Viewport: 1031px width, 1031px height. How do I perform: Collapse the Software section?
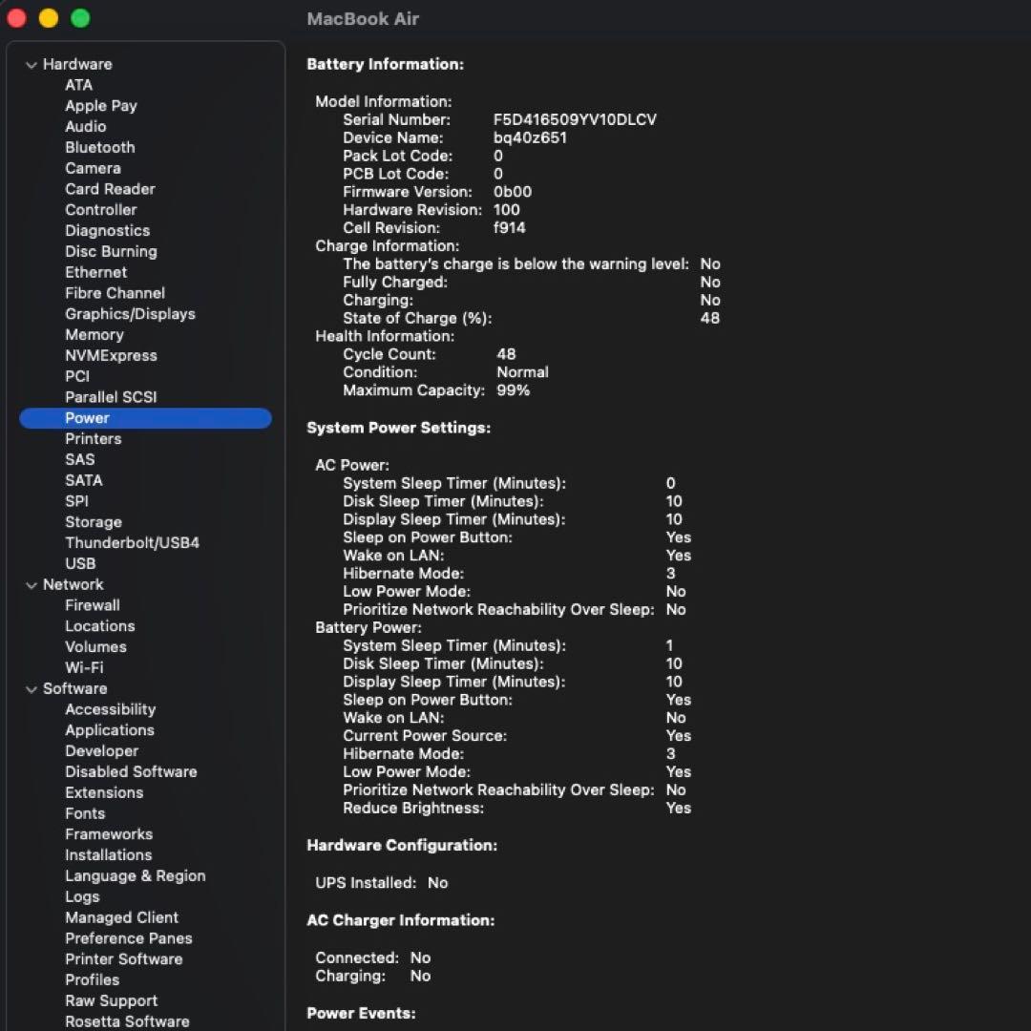(32, 688)
